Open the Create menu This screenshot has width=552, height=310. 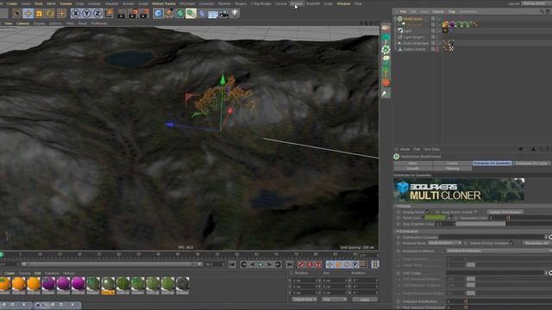12,3
